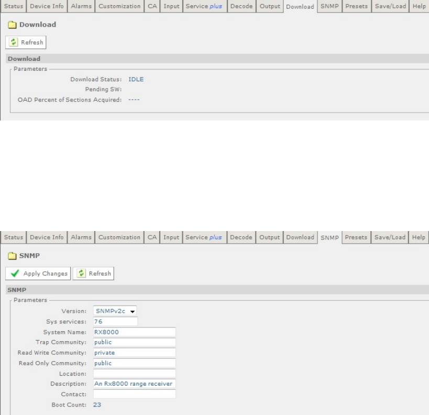
Task: Select active Download tab in Download page
Action: click(x=300, y=7)
